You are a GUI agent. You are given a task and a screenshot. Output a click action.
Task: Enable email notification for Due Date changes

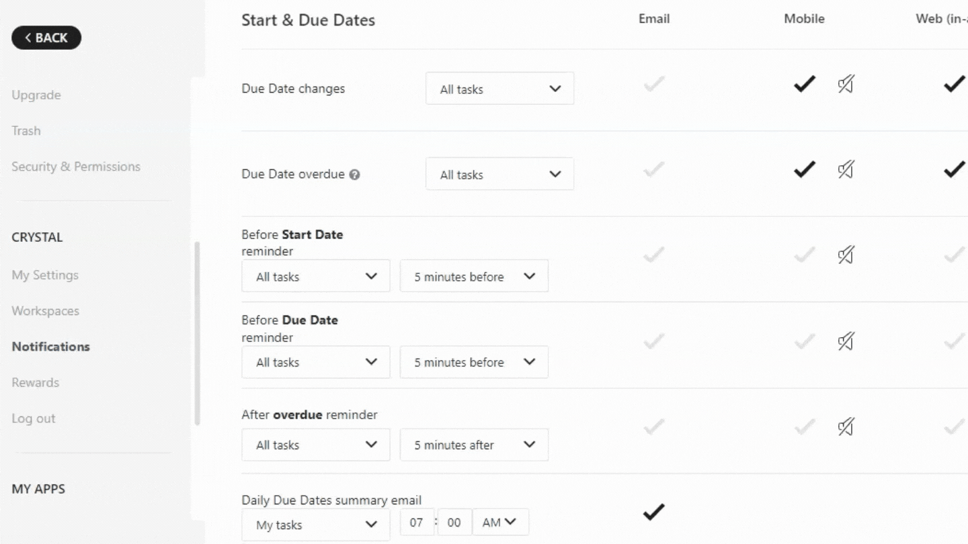pos(653,85)
